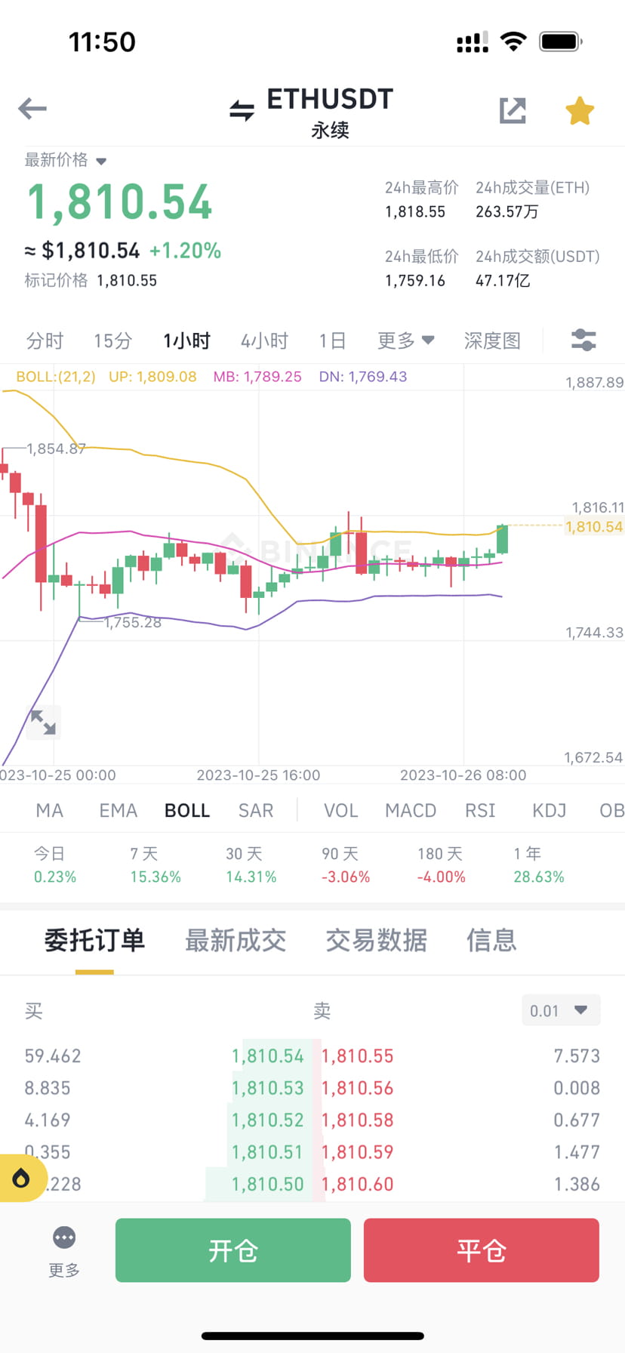Image resolution: width=625 pixels, height=1353 pixels.
Task: Expand chart to fullscreen icon
Action: point(43,722)
